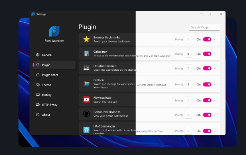
Task: Click the 'Desktop Cleanup' plugin title
Action: tap(105, 66)
